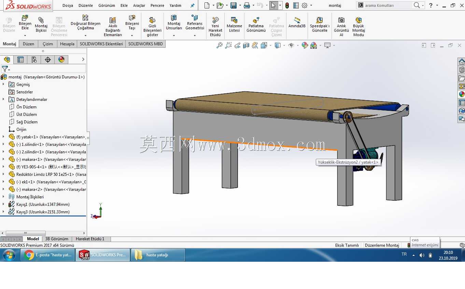Click the Anında3B ruler icon

tap(297, 20)
